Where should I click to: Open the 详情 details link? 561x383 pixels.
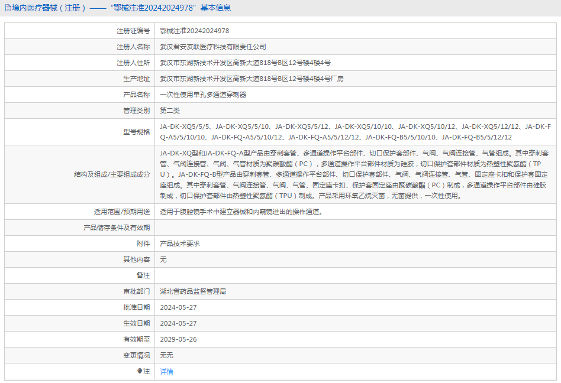coord(166,372)
